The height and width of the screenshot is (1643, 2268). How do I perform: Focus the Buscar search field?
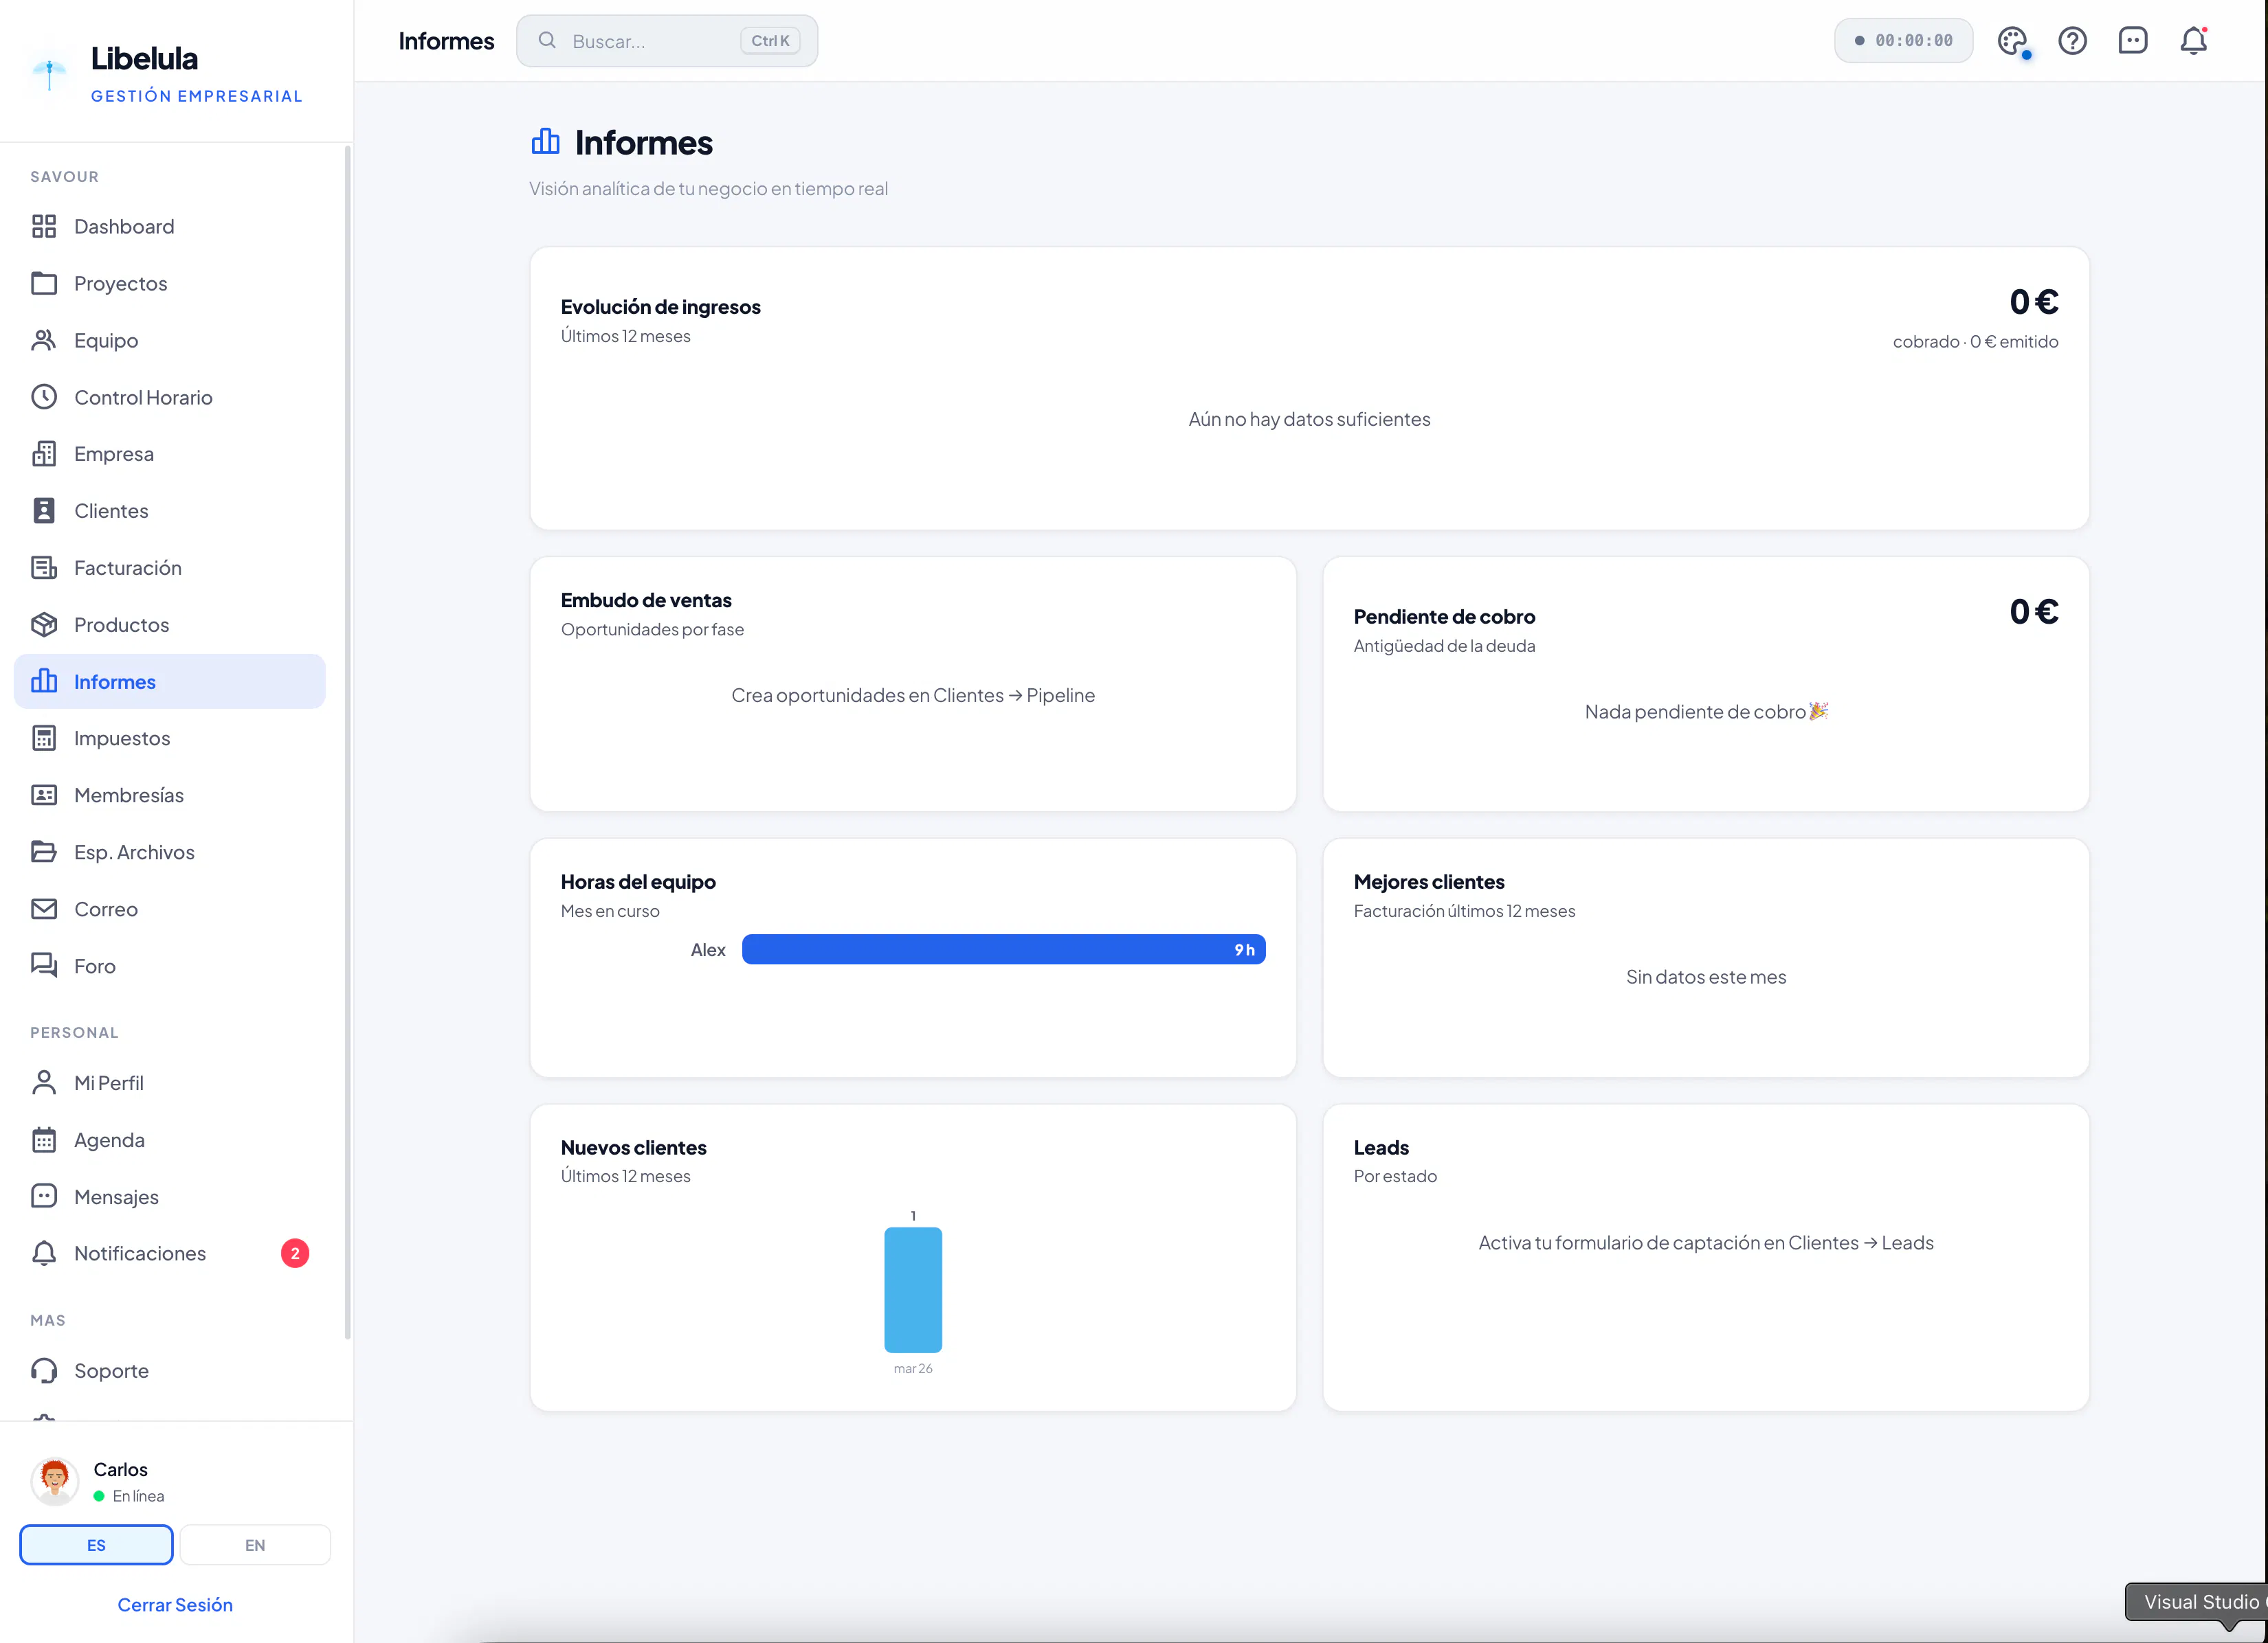click(x=667, y=41)
